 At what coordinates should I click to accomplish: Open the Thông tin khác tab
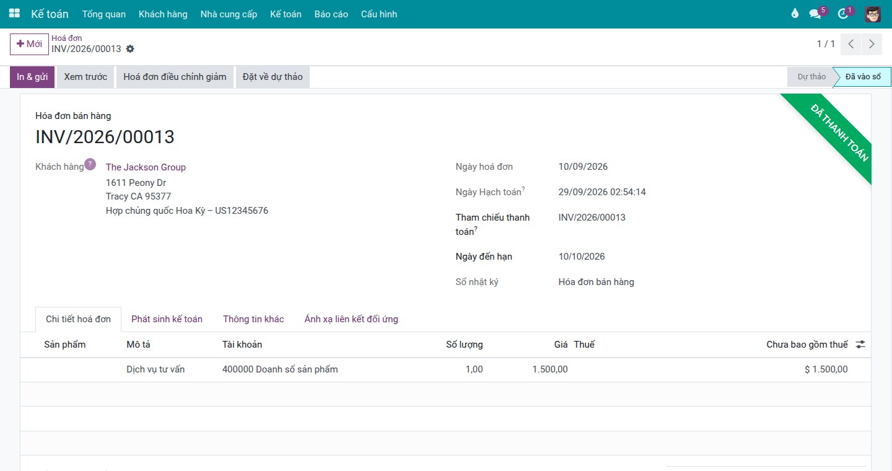coord(253,319)
